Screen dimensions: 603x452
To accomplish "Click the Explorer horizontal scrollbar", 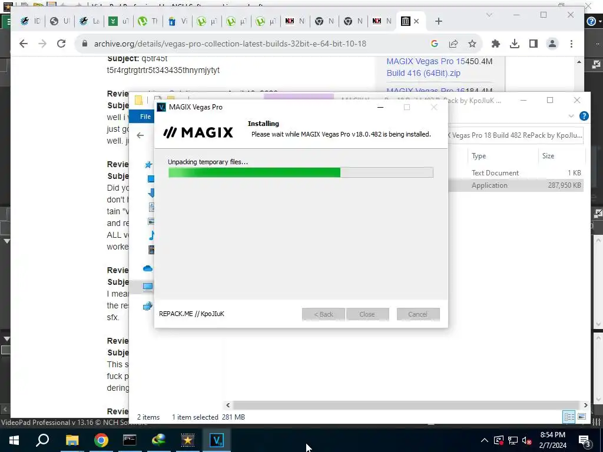I will point(406,405).
